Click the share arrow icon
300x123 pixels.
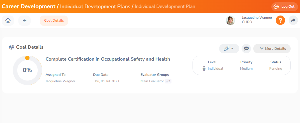tap(293, 20)
